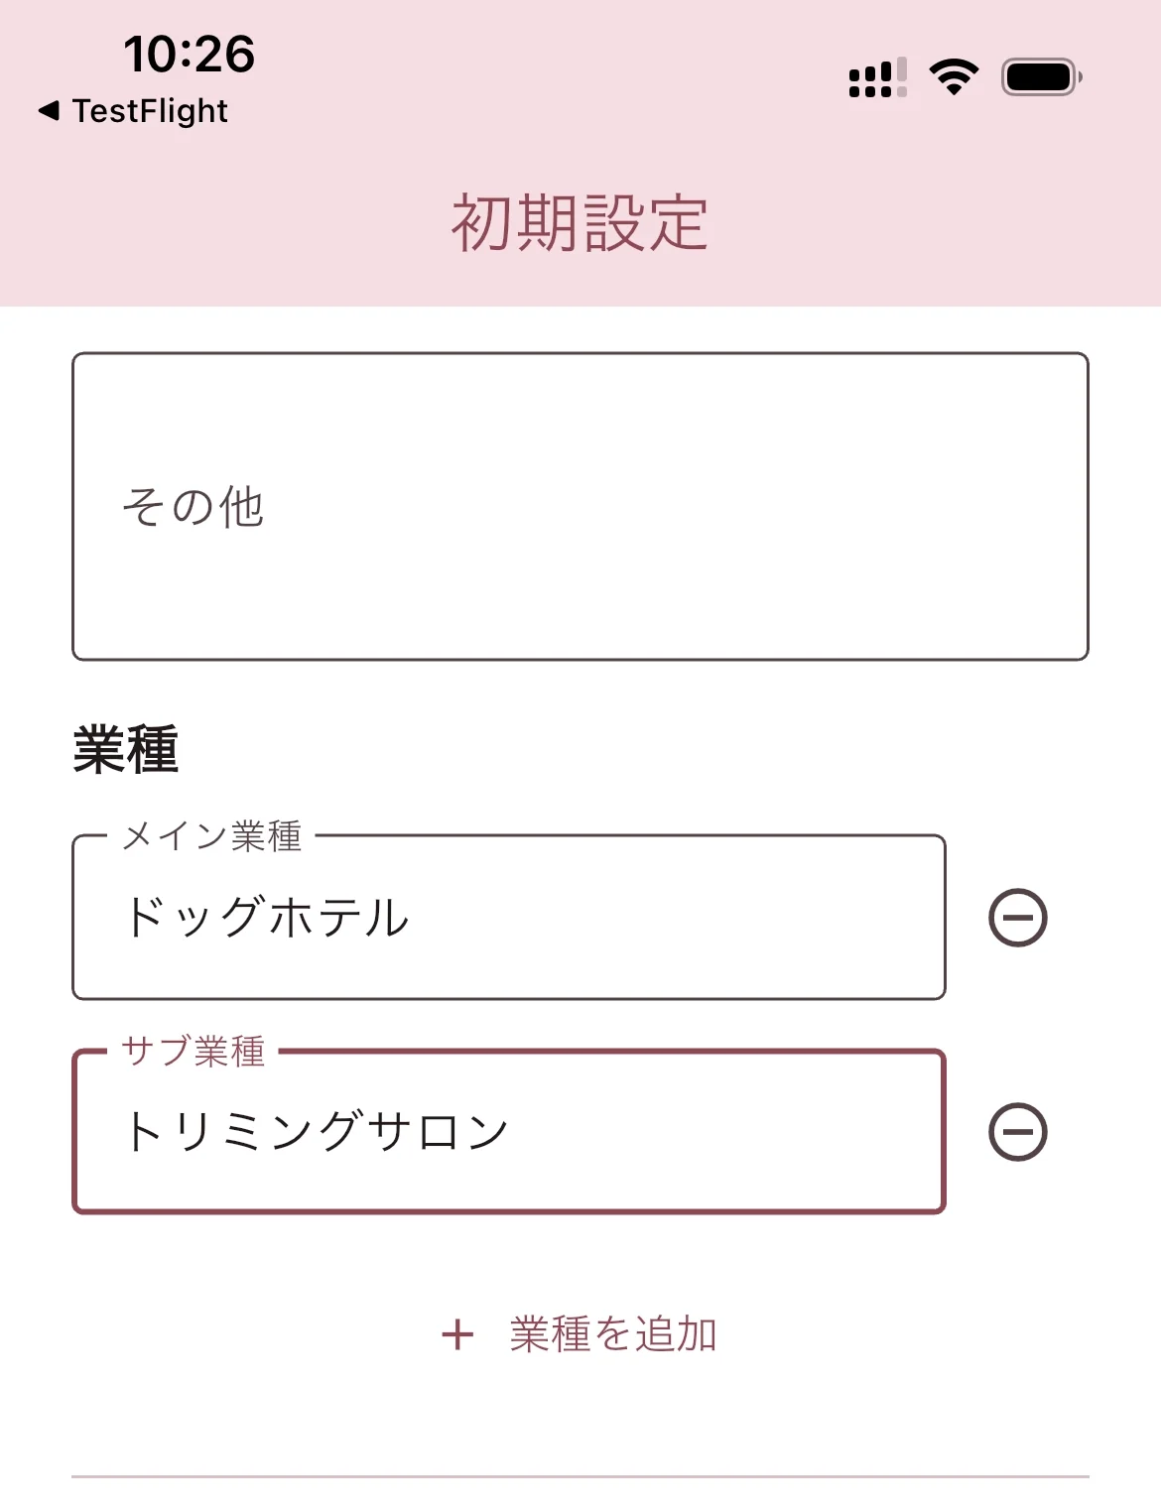Remove the メイン業種 ドッグホテル entry
The height and width of the screenshot is (1509, 1161).
[x=1017, y=918]
